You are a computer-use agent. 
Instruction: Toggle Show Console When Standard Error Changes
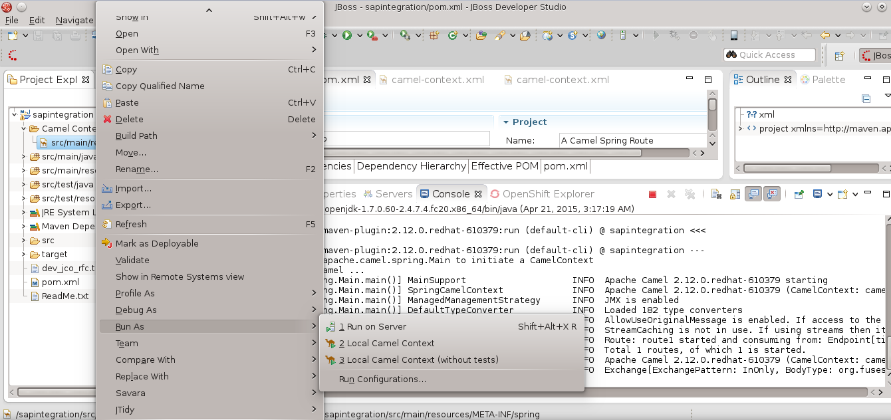(x=772, y=194)
